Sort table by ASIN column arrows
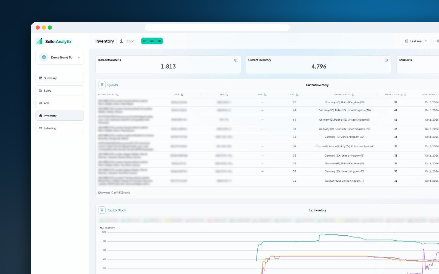 click(x=182, y=95)
